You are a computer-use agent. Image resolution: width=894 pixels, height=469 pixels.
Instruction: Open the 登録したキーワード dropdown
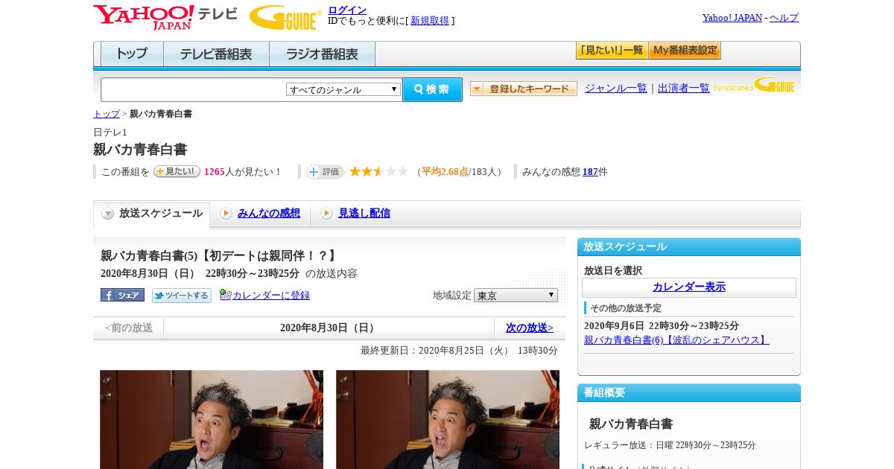click(x=524, y=89)
